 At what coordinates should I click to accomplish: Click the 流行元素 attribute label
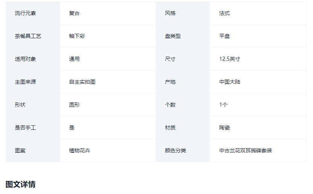point(26,14)
